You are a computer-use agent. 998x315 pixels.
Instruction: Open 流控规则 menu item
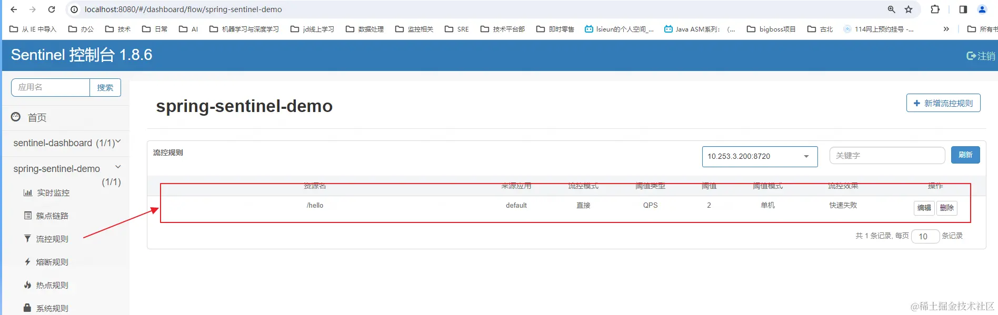[52, 239]
